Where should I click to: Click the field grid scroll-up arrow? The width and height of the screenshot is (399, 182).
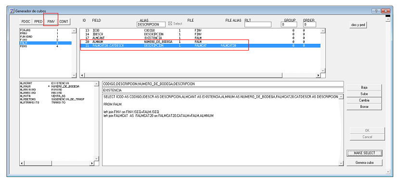pos(323,31)
